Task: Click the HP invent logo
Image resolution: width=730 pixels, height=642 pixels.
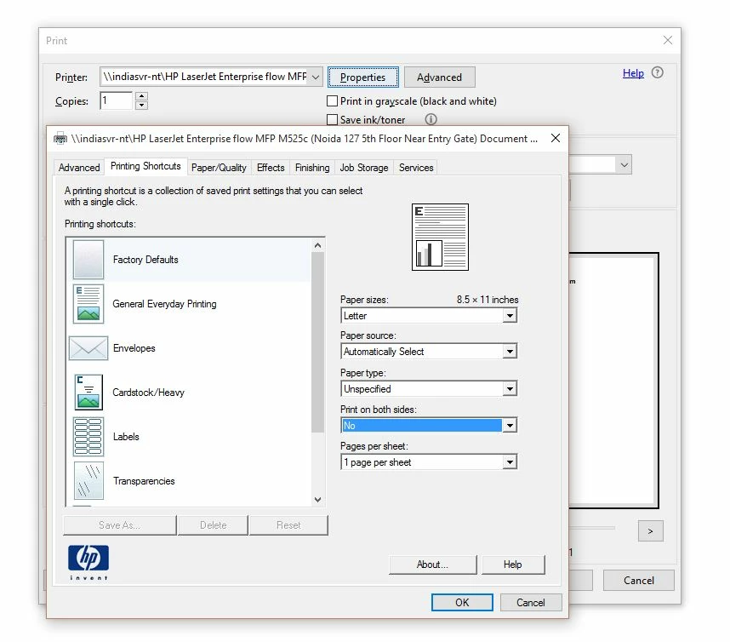Action: coord(88,562)
